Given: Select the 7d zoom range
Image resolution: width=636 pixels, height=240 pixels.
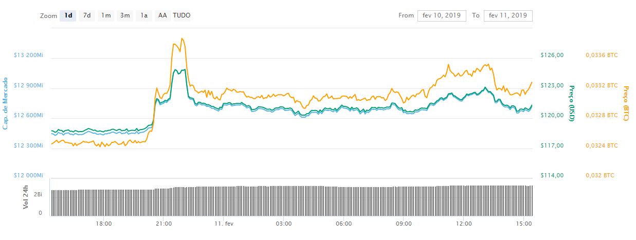Looking at the screenshot, I should coord(87,15).
